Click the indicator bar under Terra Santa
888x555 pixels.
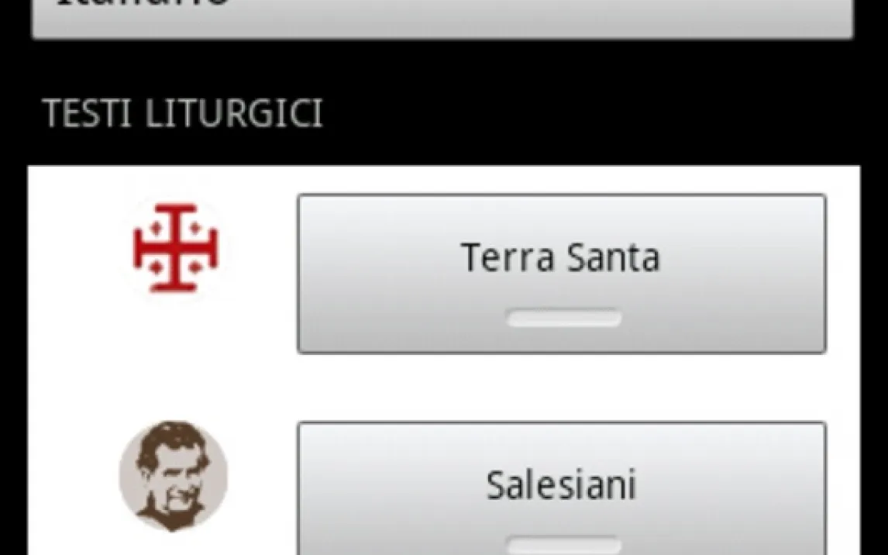[x=564, y=318]
